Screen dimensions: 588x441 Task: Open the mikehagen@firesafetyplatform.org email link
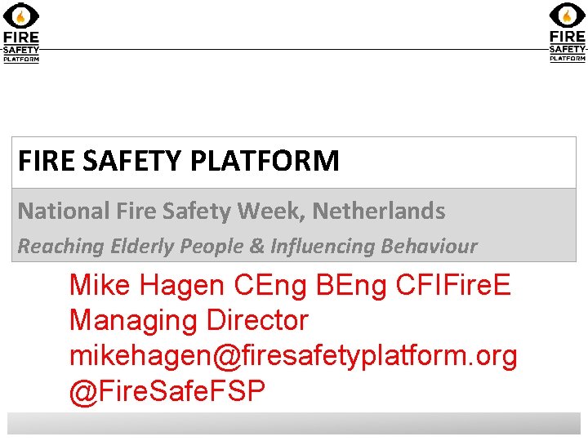293,356
